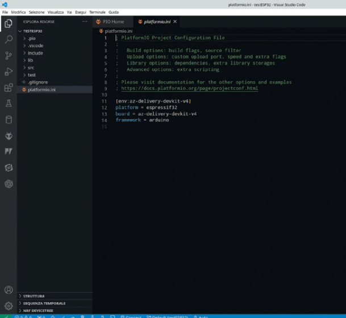Click the VS Code logo in title bar
This screenshot has width=346, height=318.
point(5,5)
